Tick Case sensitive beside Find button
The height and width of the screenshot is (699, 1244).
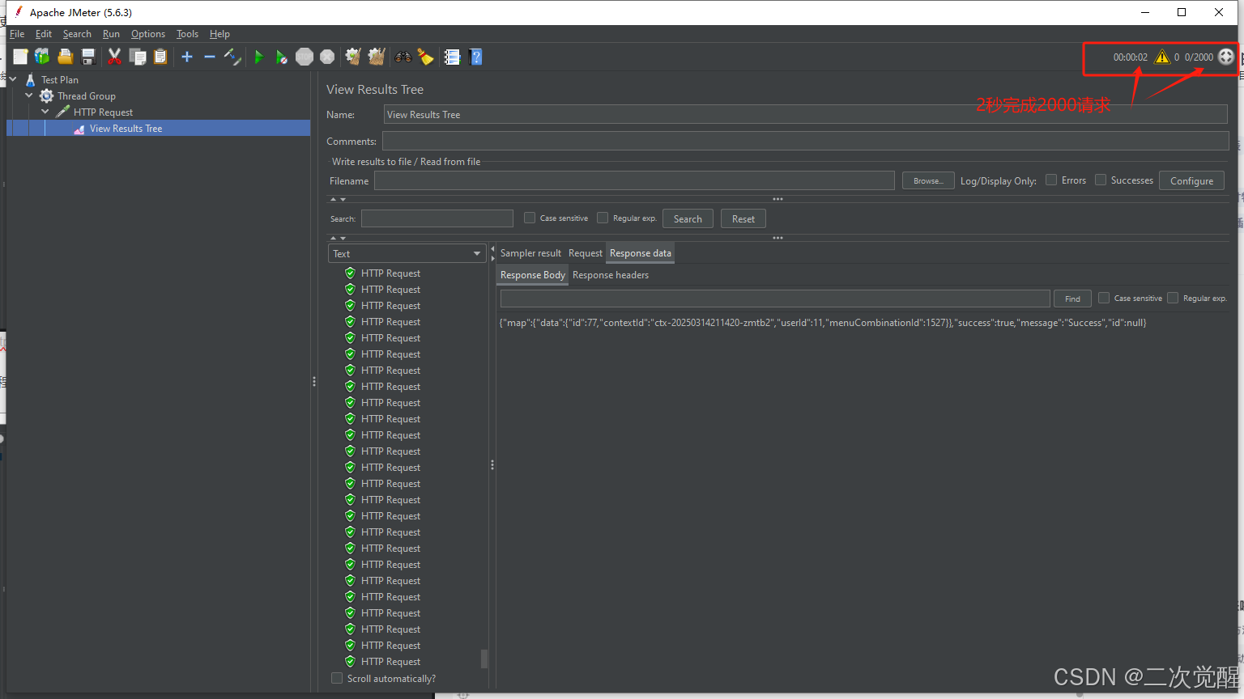coord(1104,298)
